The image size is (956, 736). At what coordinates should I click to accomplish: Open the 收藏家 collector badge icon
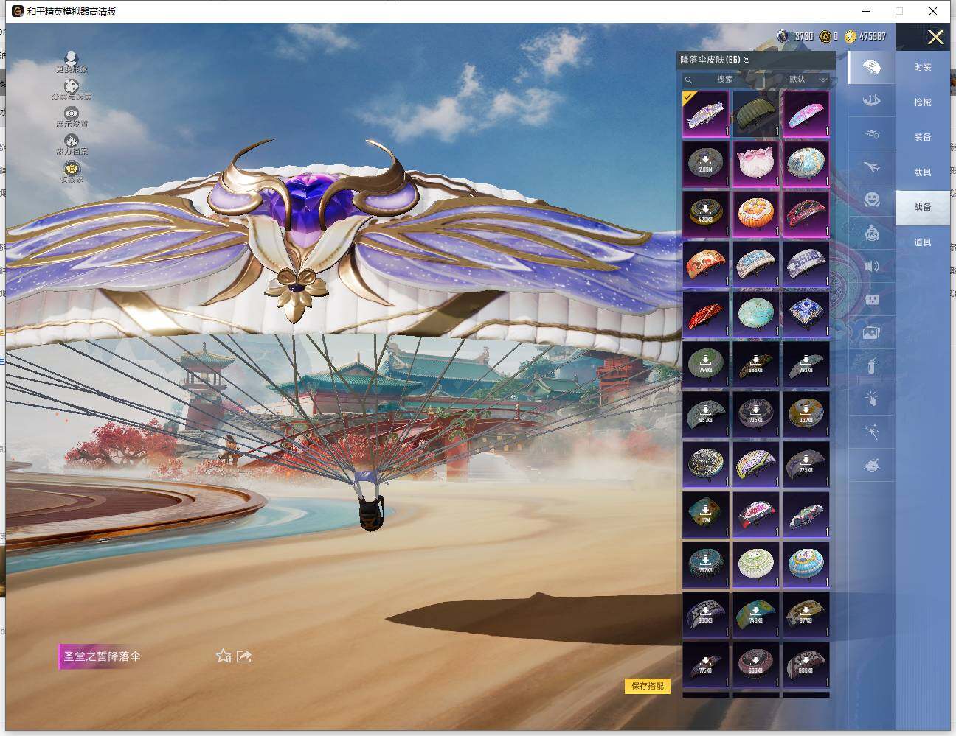click(x=72, y=169)
